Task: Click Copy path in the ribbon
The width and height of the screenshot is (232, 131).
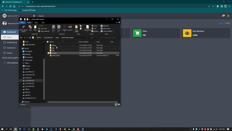Action: click(x=43, y=28)
